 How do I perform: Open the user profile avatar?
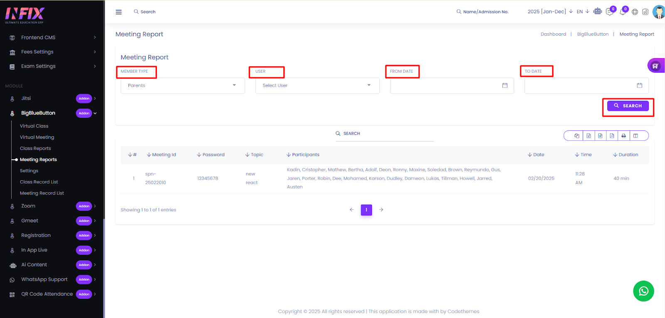pyautogui.click(x=659, y=12)
